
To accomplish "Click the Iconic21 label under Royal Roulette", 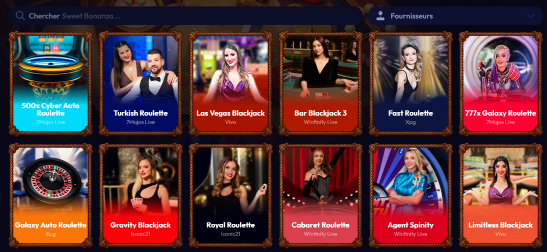I will (231, 234).
